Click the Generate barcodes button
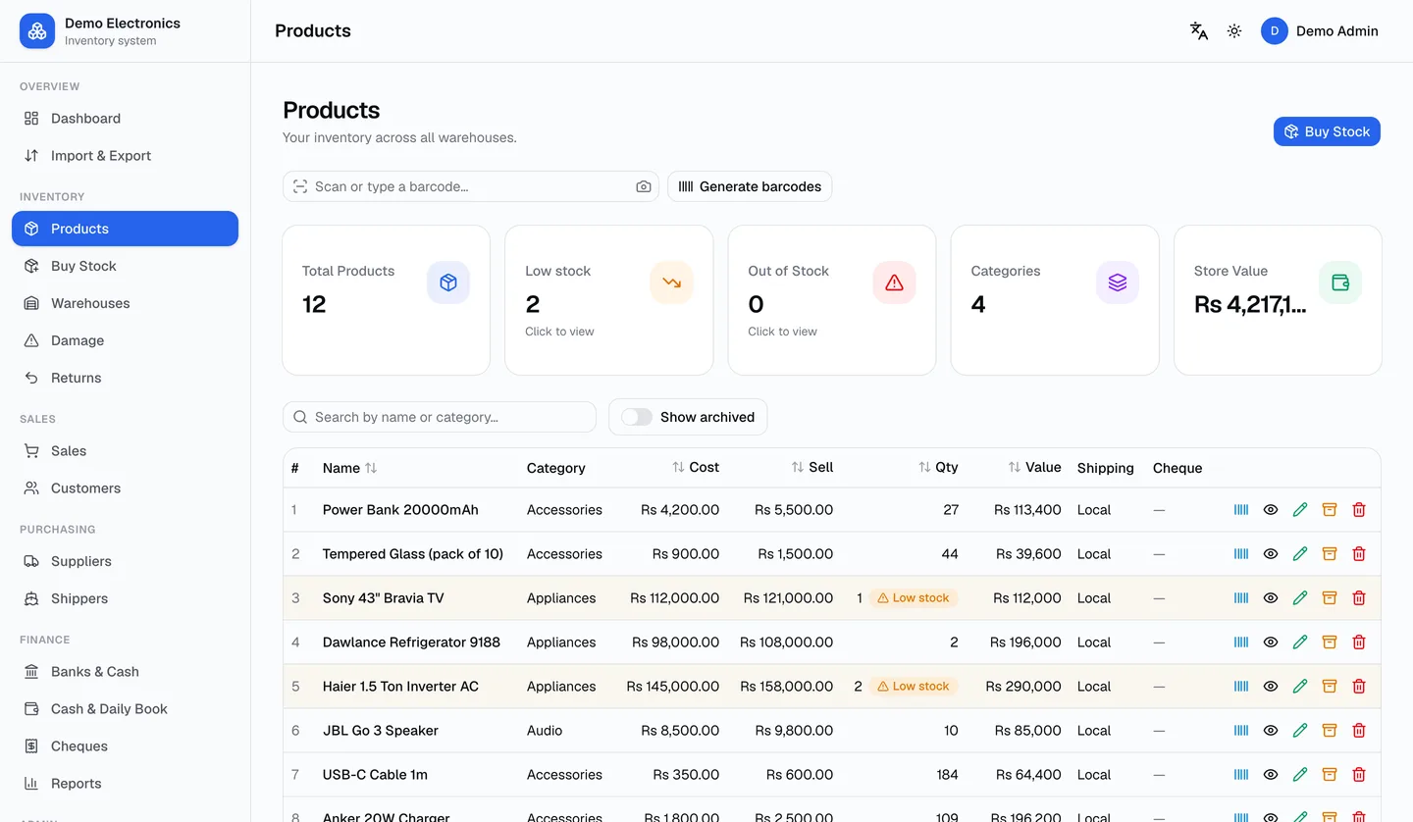The image size is (1413, 822). (750, 186)
